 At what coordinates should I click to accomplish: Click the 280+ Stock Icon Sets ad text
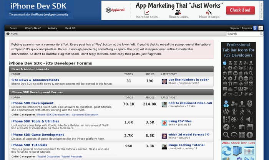(x=238, y=143)
